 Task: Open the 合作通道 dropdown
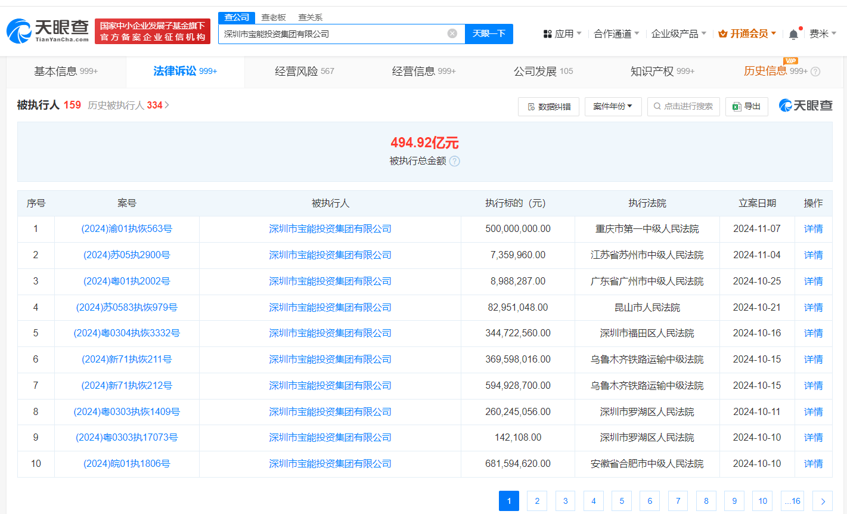click(616, 34)
